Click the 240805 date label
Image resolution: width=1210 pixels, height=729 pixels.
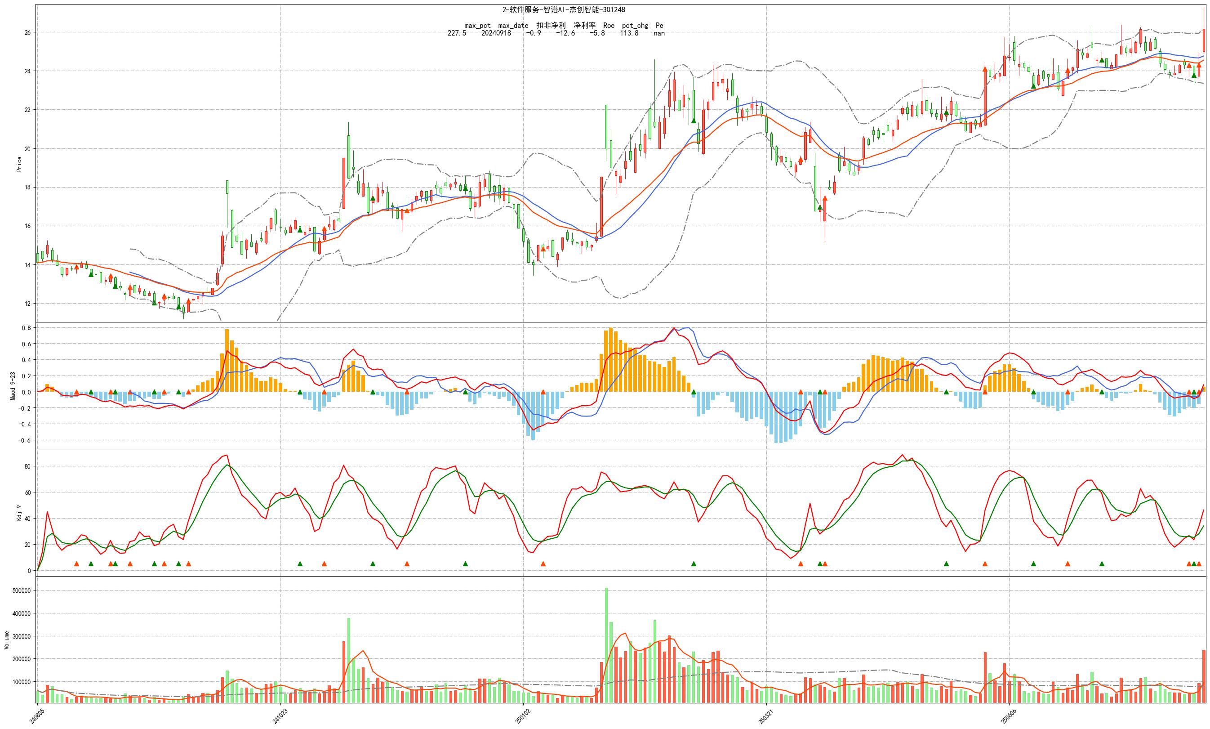click(36, 716)
